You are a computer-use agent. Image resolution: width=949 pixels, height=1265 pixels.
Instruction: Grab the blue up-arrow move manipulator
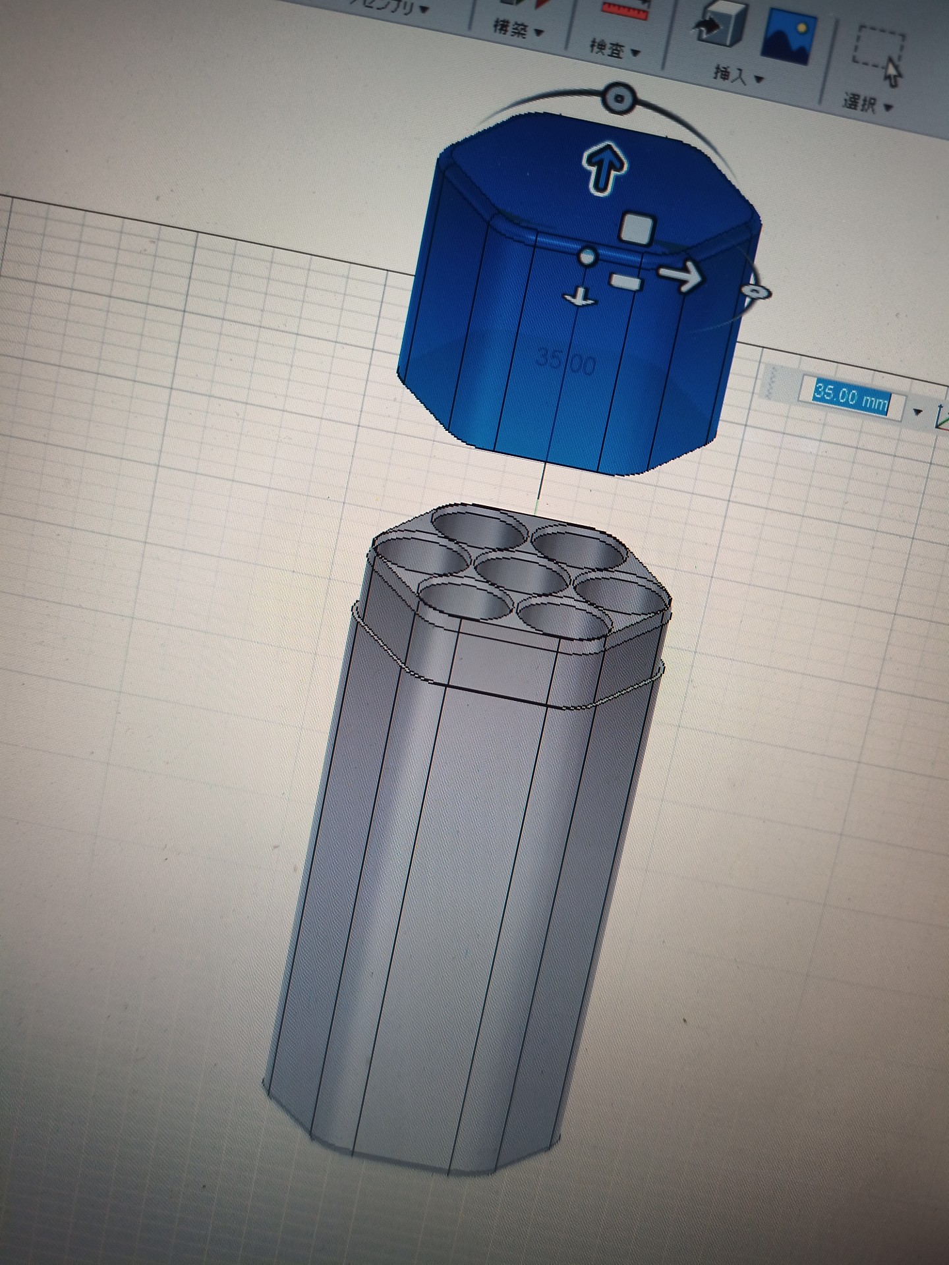tap(604, 170)
